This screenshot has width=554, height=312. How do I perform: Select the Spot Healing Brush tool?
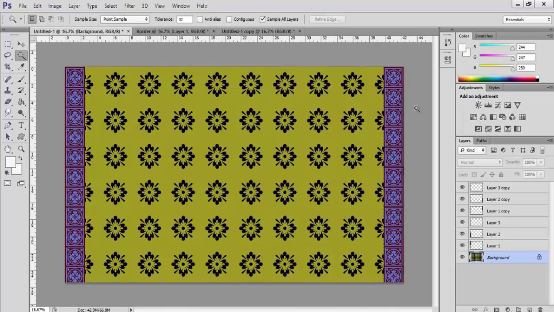point(8,79)
